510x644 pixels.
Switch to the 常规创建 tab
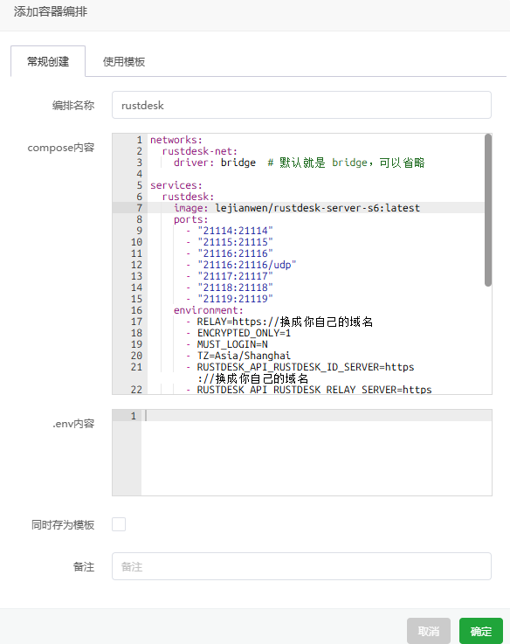pyautogui.click(x=48, y=62)
